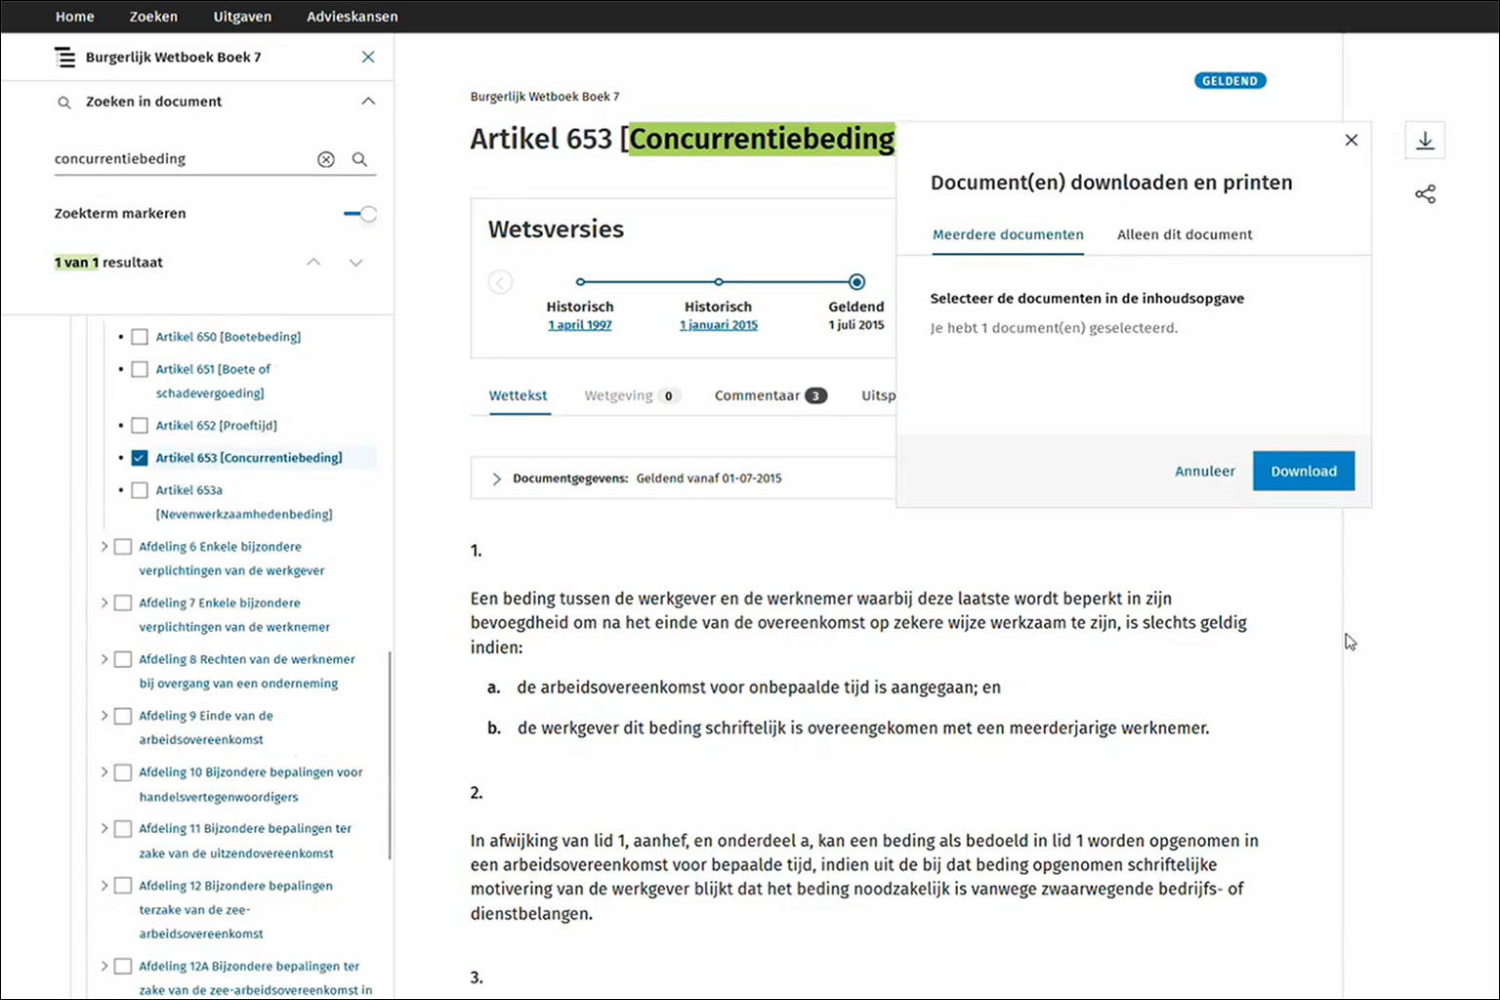This screenshot has width=1500, height=1000.
Task: Open the historical version of 1 april 1997
Action: point(579,325)
